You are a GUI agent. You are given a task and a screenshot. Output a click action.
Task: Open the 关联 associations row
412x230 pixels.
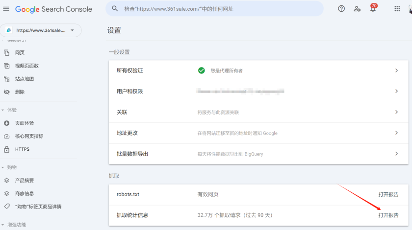258,112
